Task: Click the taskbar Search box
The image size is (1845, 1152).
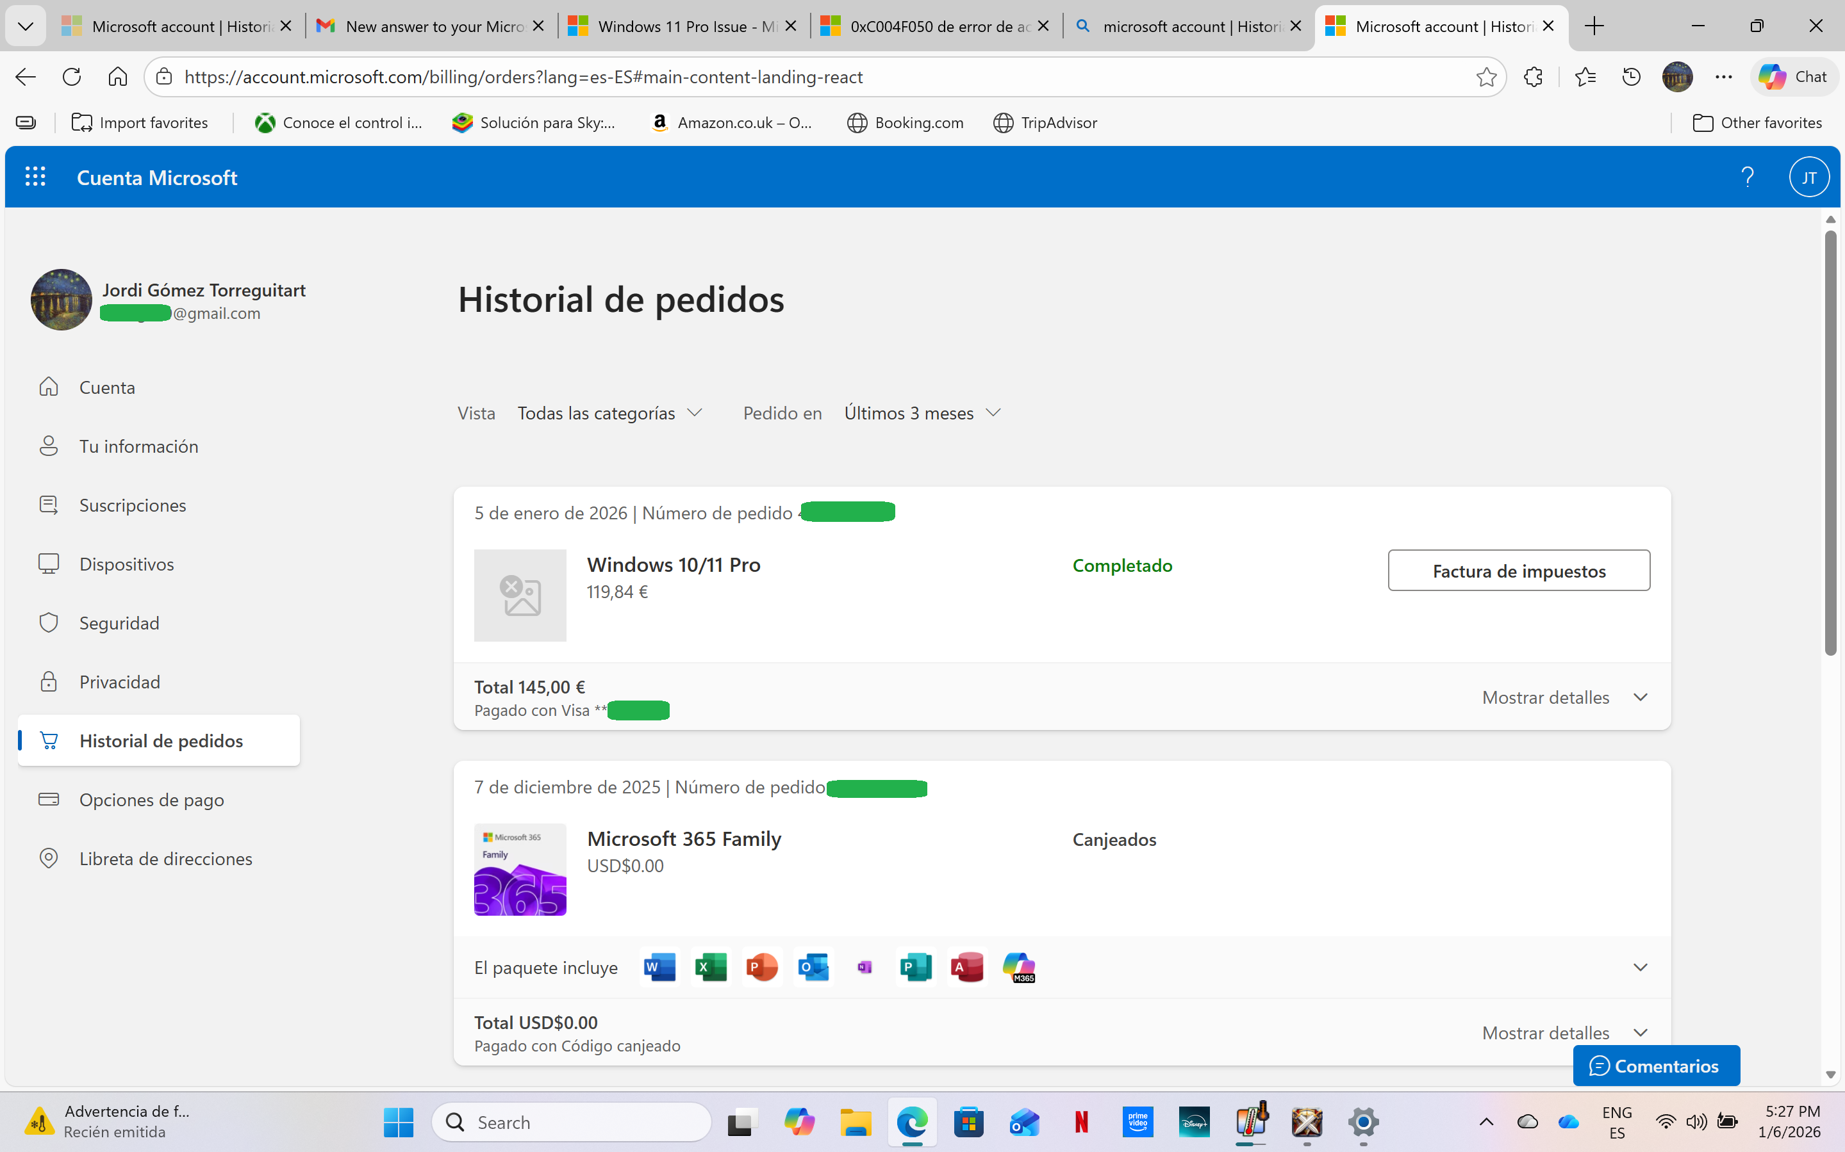Action: point(572,1123)
